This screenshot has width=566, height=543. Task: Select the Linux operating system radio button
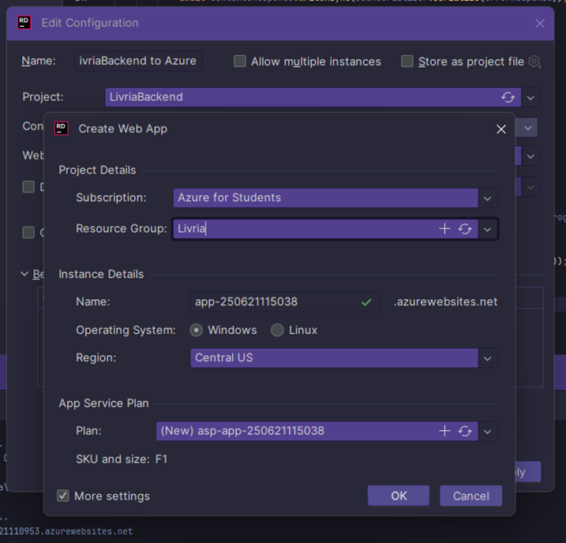[x=277, y=330]
